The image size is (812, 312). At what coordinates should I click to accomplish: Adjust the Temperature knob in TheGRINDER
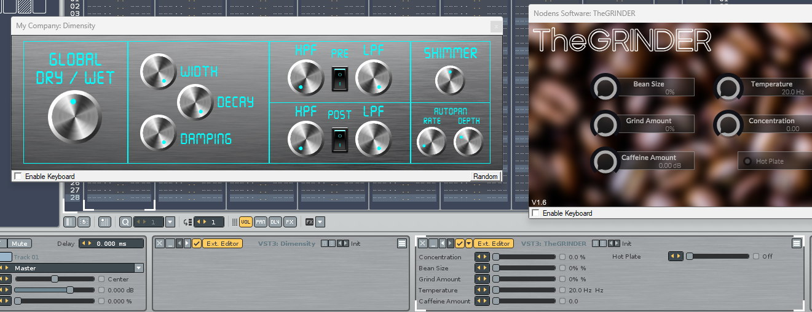(x=728, y=89)
